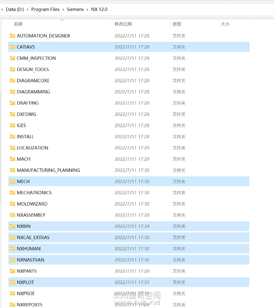Click the NXBIN folder icon

(13, 226)
